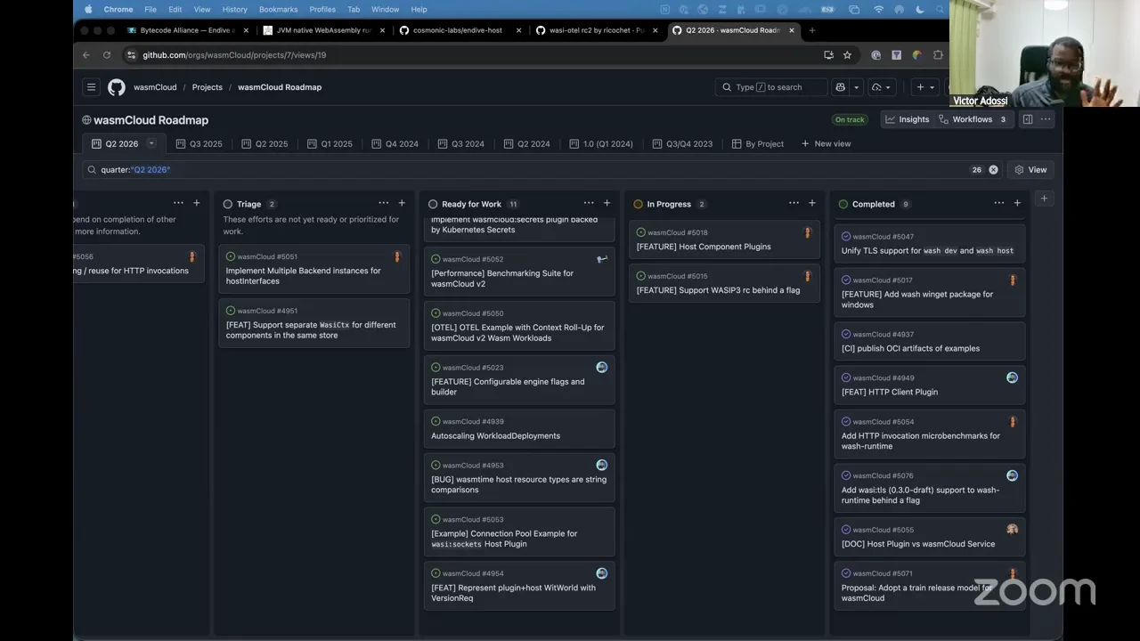Open Chrome's Bookmarks menu
The width and height of the screenshot is (1140, 641).
click(279, 9)
